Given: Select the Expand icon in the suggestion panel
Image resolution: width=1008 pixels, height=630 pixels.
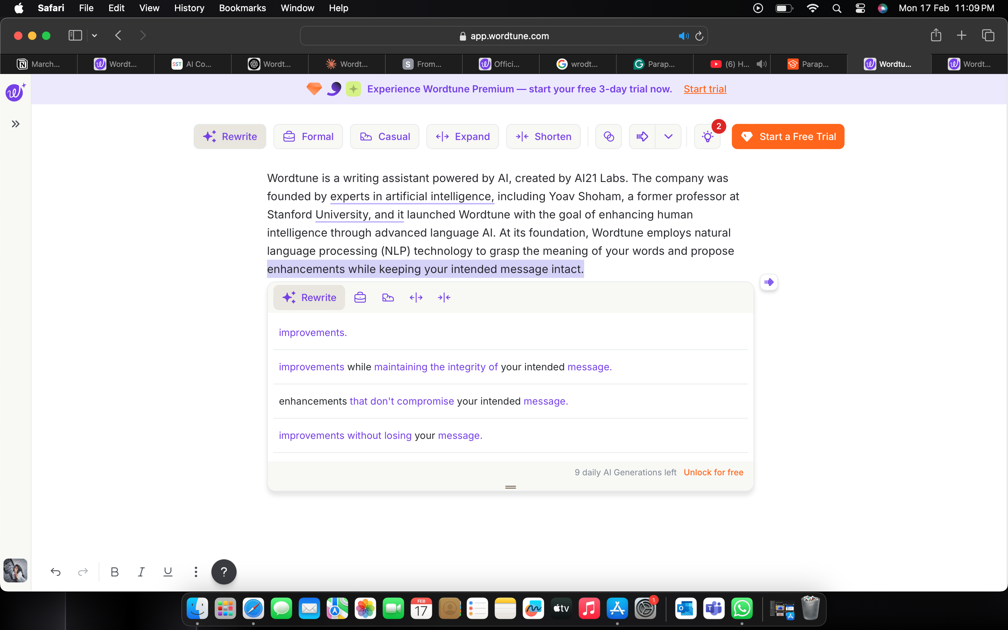Looking at the screenshot, I should (x=416, y=297).
